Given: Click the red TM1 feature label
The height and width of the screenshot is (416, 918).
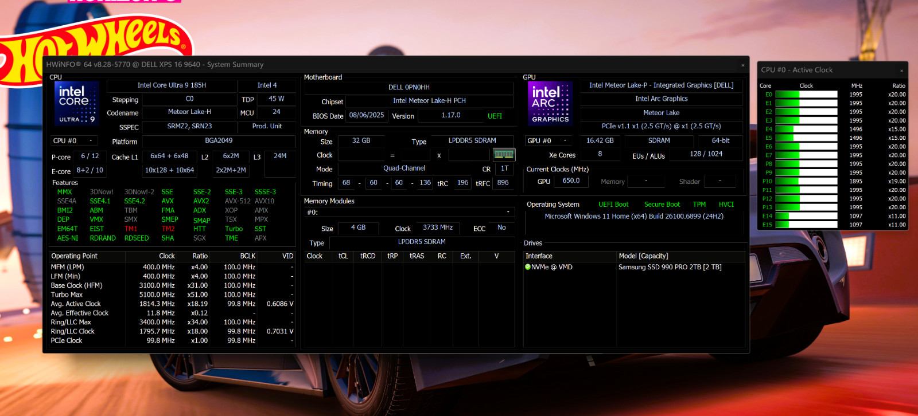Looking at the screenshot, I should [x=131, y=229].
